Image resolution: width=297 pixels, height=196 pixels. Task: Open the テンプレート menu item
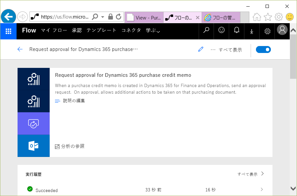(101, 30)
